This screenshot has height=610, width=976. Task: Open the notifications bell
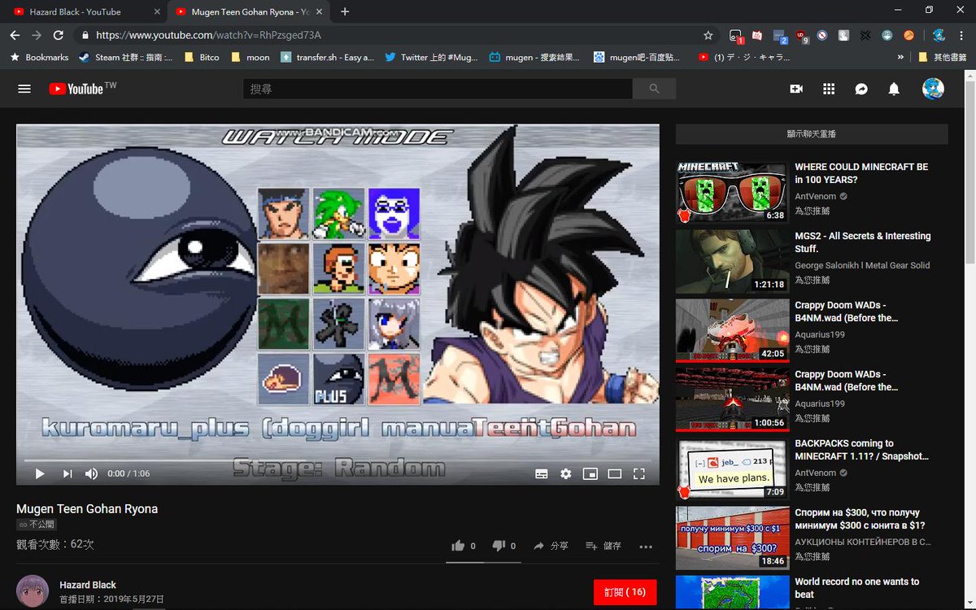coord(894,89)
